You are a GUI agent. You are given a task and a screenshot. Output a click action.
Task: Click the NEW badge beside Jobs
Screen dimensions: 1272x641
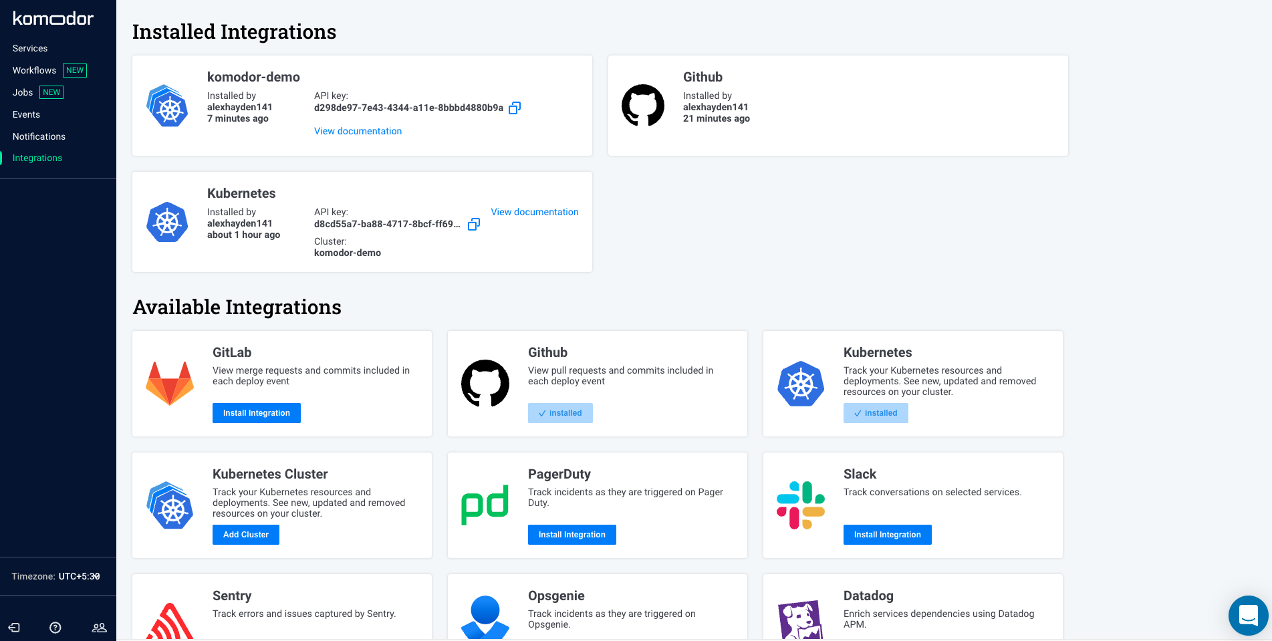click(x=51, y=92)
